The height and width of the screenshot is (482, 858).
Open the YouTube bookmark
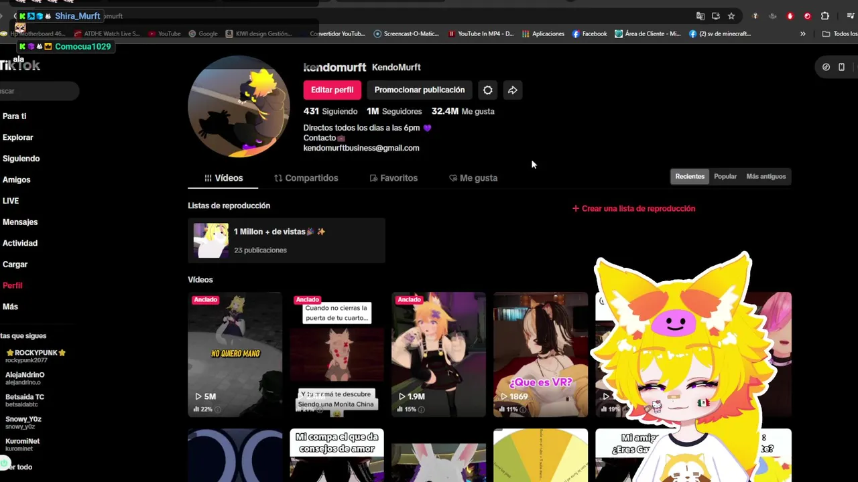tap(165, 33)
